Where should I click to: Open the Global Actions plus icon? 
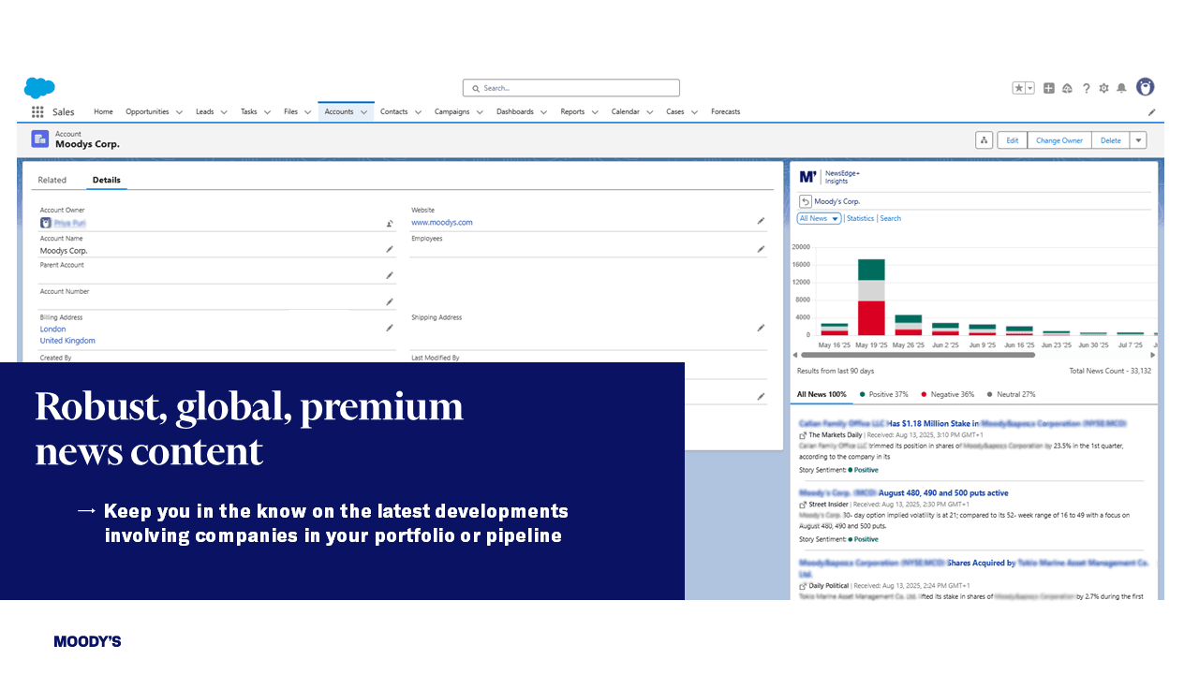coord(1049,88)
